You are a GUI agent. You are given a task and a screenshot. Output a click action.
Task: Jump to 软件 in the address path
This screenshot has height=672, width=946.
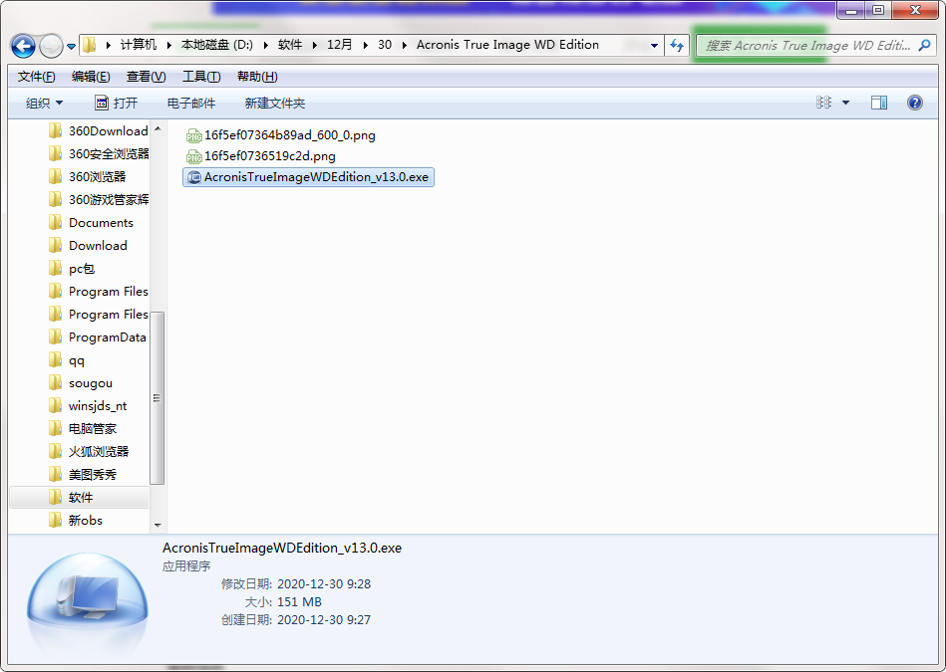tap(290, 45)
